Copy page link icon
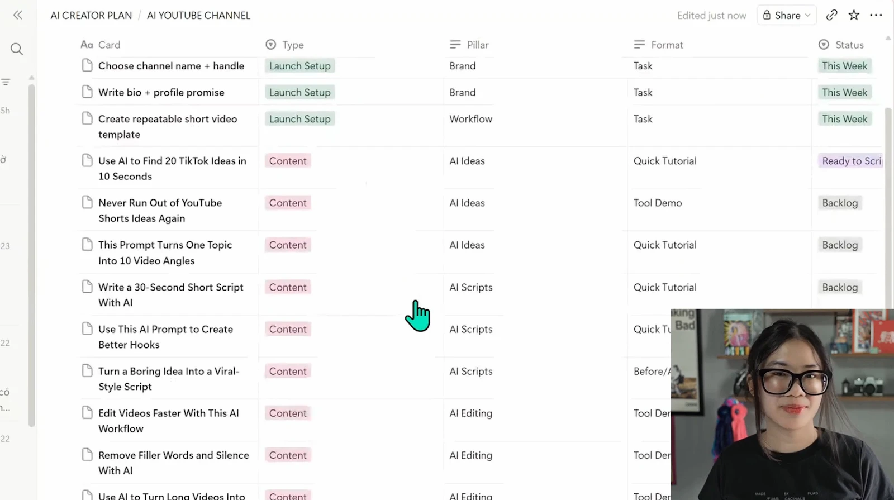 point(831,15)
